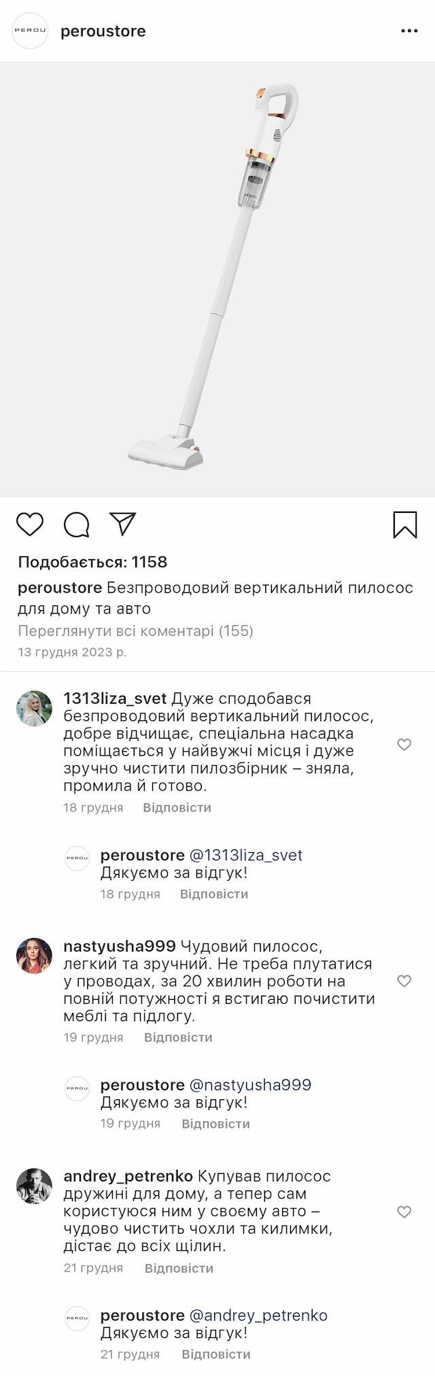The height and width of the screenshot is (1376, 435).
Task: Like nastyusha999's comment
Action: (404, 981)
